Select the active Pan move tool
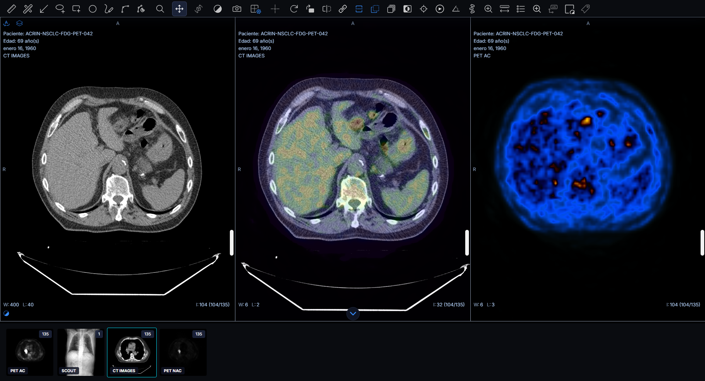Screen dimensions: 705x381 [x=179, y=9]
